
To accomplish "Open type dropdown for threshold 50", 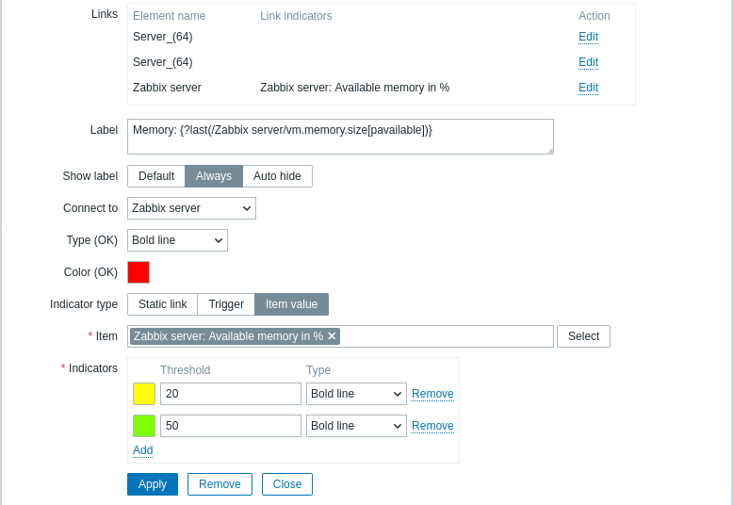I will tap(356, 426).
